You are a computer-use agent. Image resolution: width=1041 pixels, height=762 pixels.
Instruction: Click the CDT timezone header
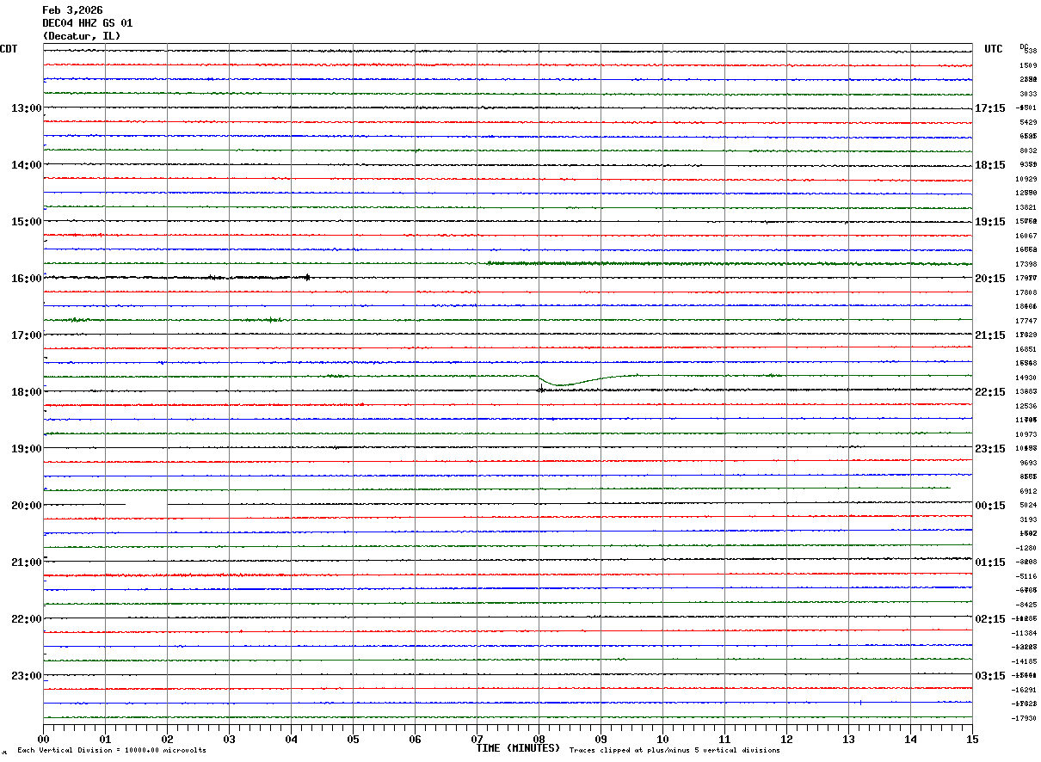pos(9,49)
